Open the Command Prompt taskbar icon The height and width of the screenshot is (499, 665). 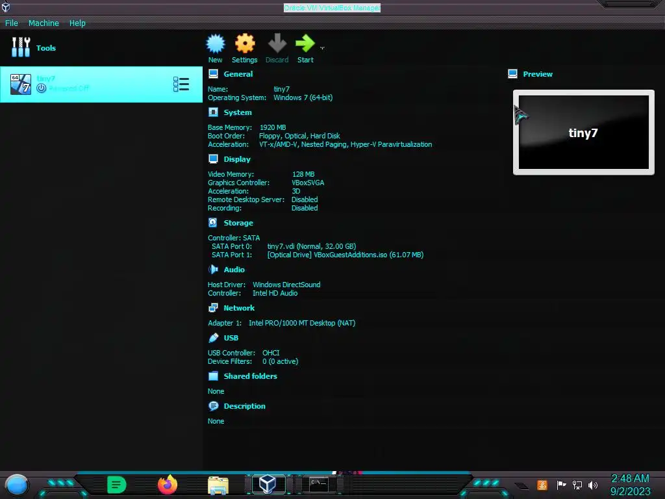pos(318,485)
